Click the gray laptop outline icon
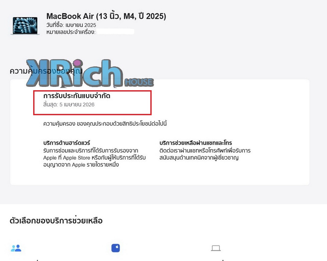 (216, 248)
